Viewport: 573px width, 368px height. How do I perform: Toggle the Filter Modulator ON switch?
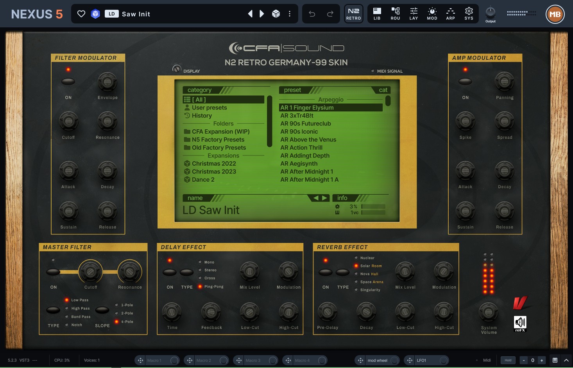pyautogui.click(x=68, y=82)
